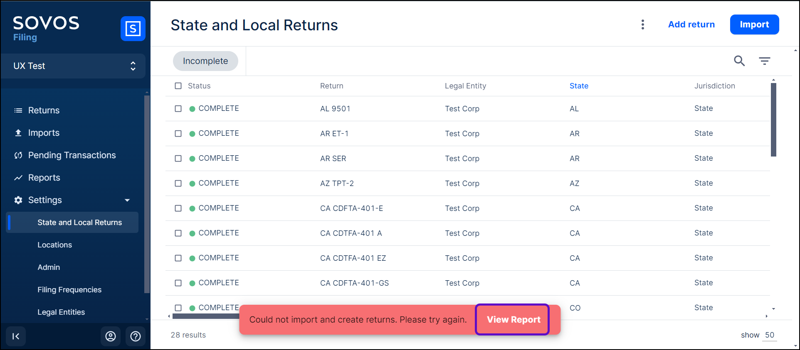Click the Sovos S logo icon

pyautogui.click(x=133, y=29)
